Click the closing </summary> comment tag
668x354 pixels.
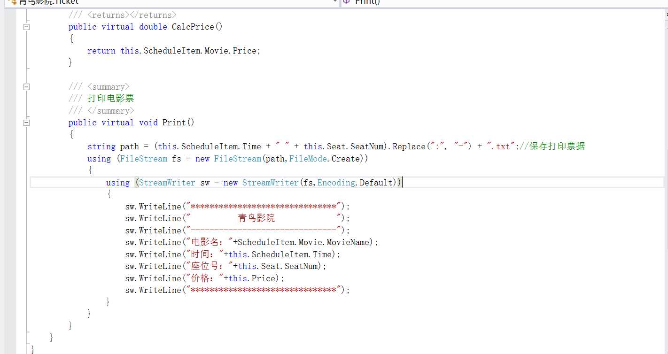(111, 111)
